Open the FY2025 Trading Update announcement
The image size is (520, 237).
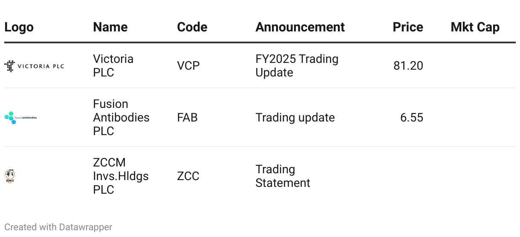[x=297, y=65]
